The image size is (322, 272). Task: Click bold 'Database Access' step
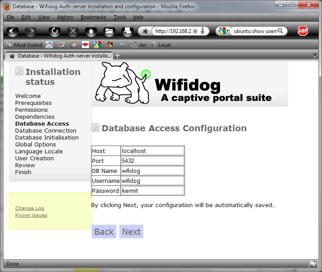coord(42,123)
